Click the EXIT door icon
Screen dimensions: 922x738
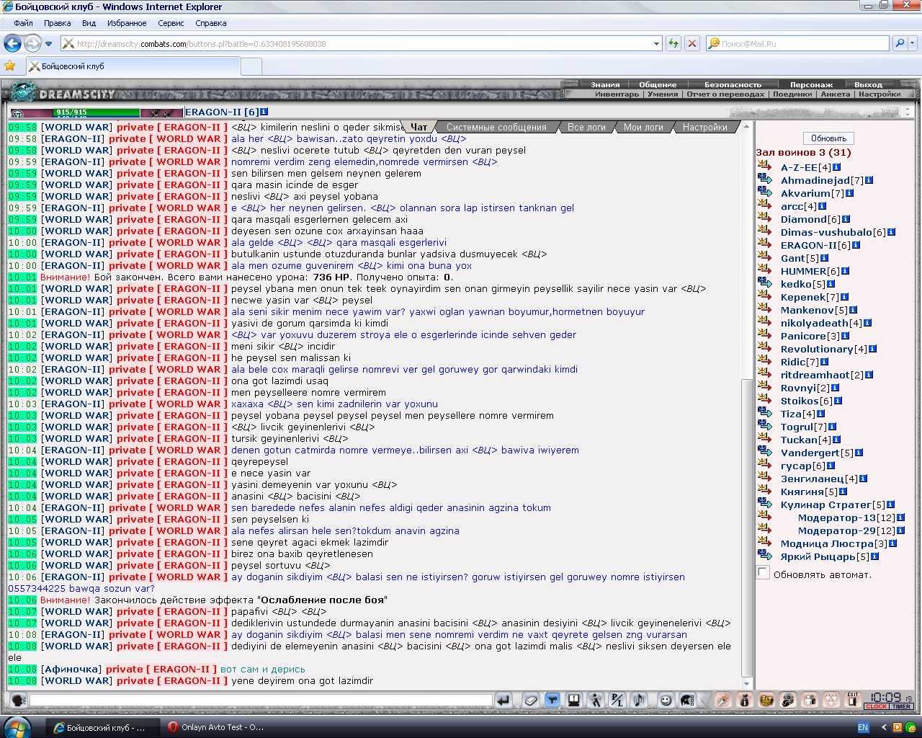[853, 700]
